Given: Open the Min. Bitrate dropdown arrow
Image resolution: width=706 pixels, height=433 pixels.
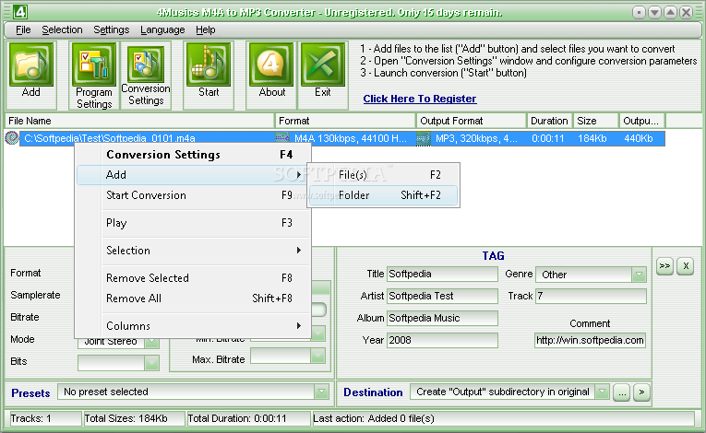Looking at the screenshot, I should [317, 334].
